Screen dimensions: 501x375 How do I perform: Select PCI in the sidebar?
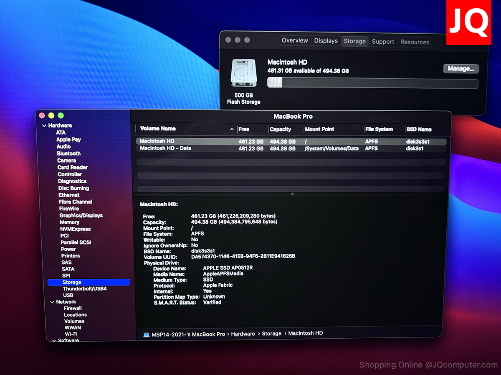(x=64, y=235)
